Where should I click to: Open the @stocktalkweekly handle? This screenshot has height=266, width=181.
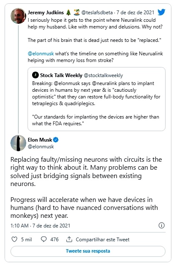click(x=103, y=75)
